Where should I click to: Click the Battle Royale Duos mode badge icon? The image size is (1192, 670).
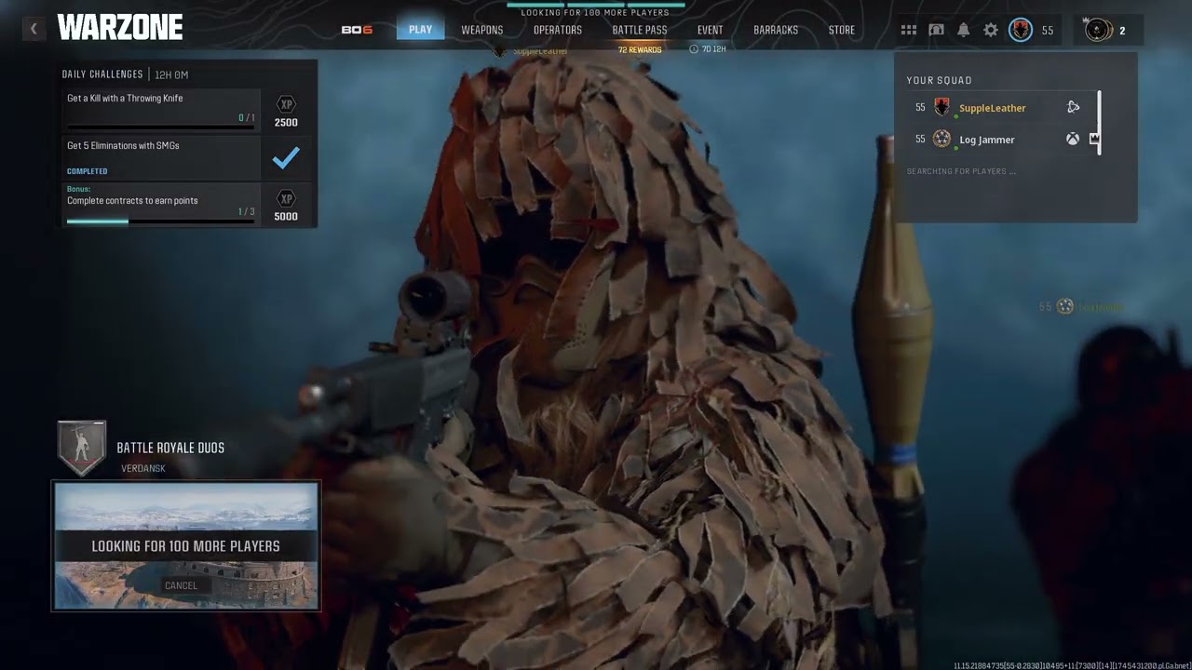click(x=82, y=448)
